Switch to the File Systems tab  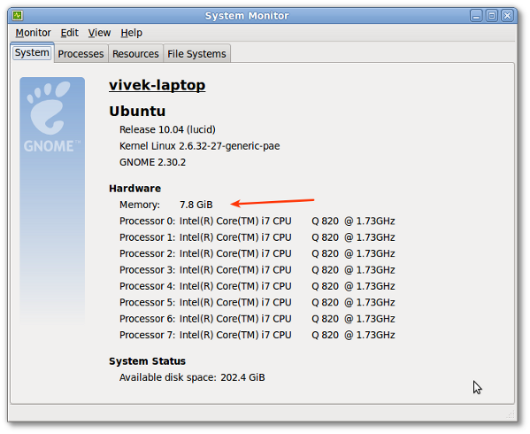(196, 54)
